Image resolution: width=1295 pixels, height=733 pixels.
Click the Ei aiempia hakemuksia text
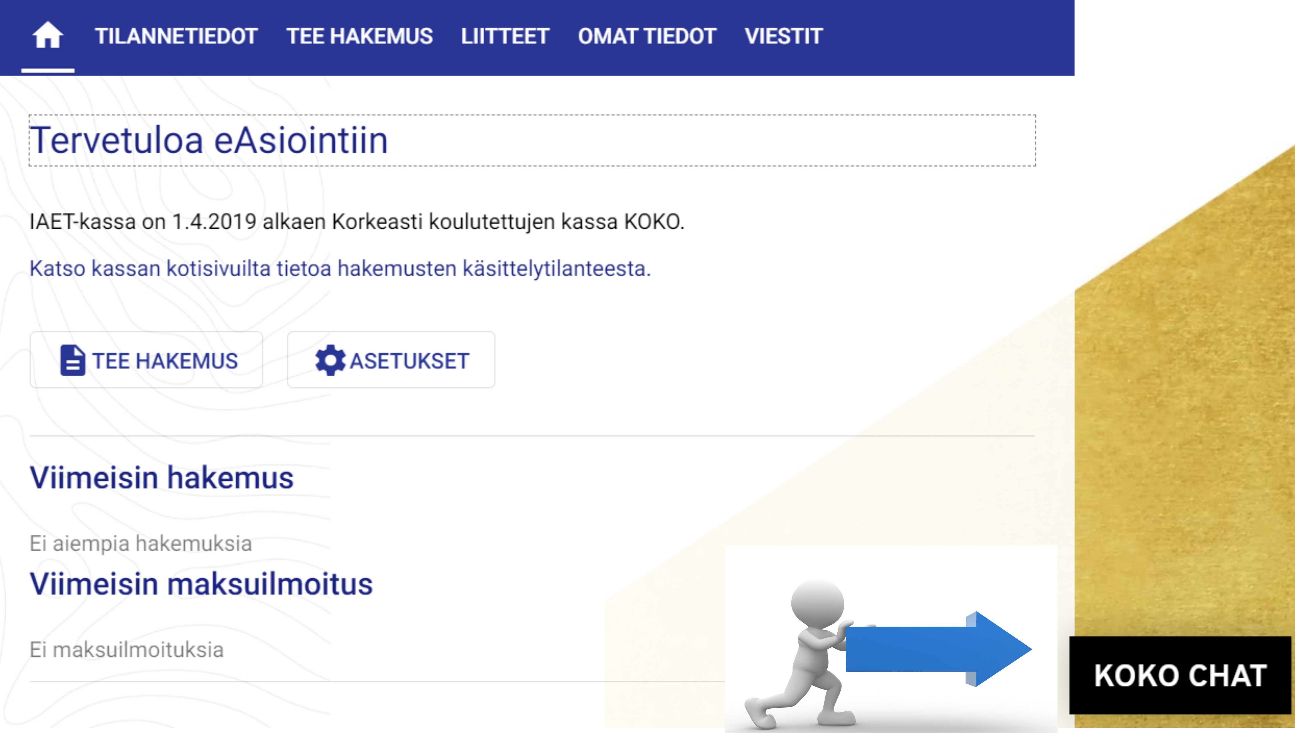click(x=140, y=544)
